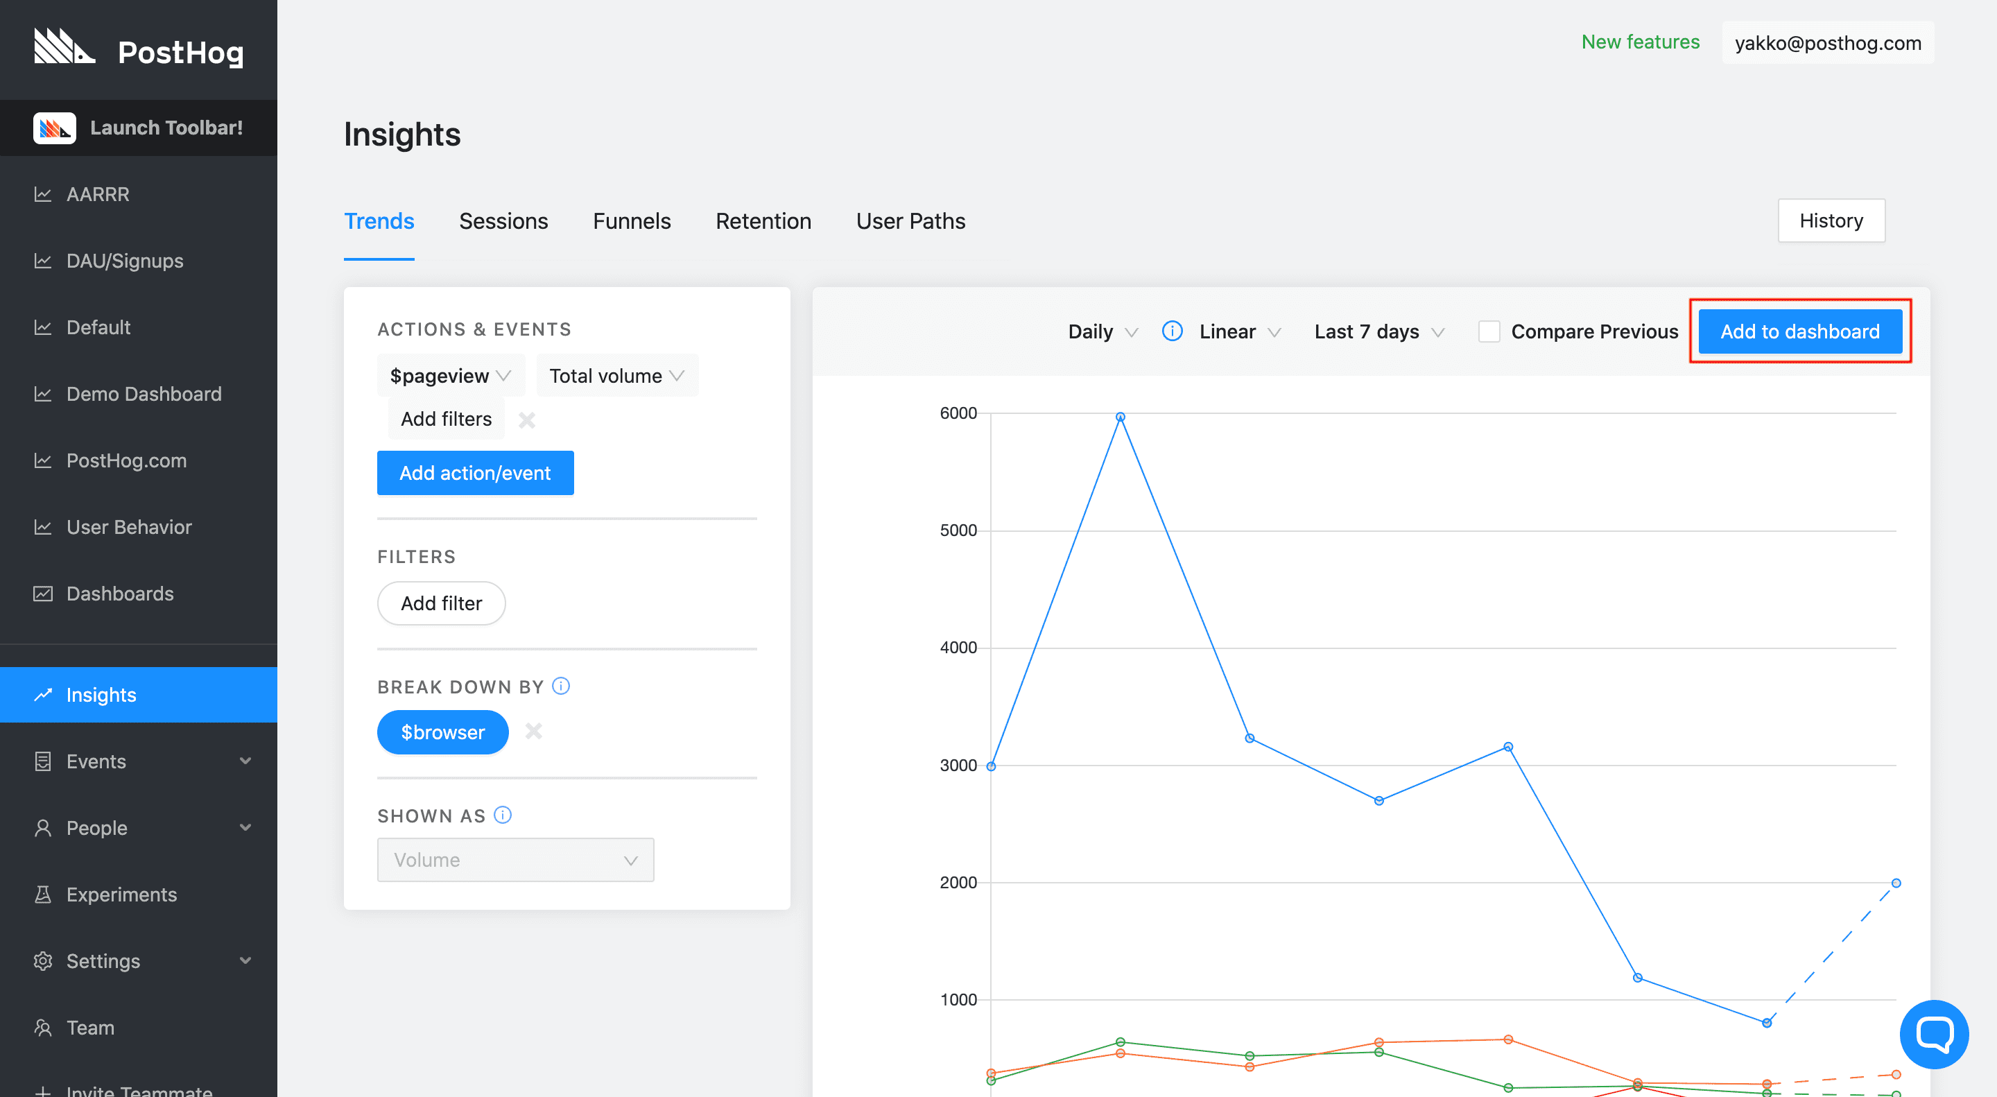The height and width of the screenshot is (1097, 1997).
Task: Open the New features link
Action: pos(1641,42)
